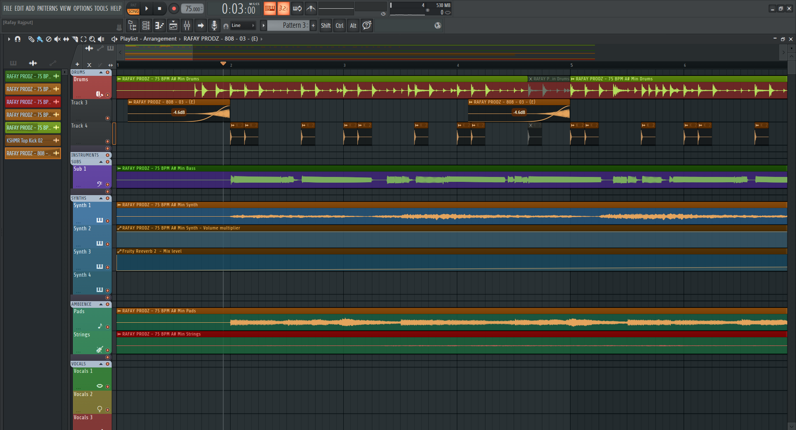Open the Line snap dropdown

pyautogui.click(x=243, y=26)
